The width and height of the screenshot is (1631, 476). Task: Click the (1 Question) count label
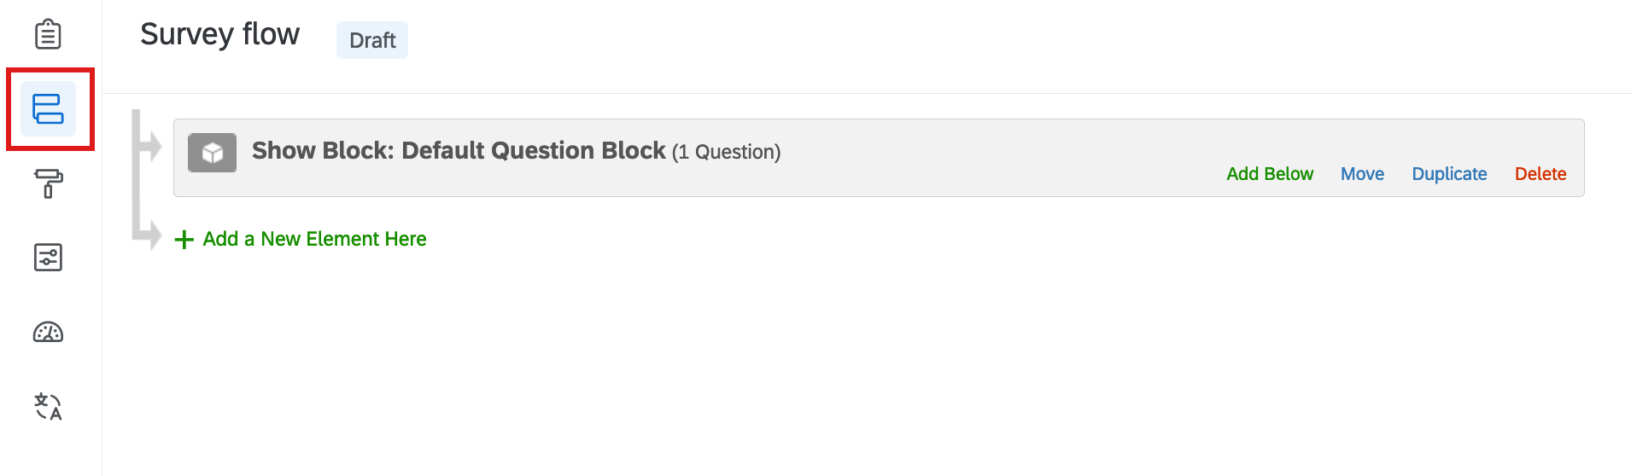coord(726,152)
